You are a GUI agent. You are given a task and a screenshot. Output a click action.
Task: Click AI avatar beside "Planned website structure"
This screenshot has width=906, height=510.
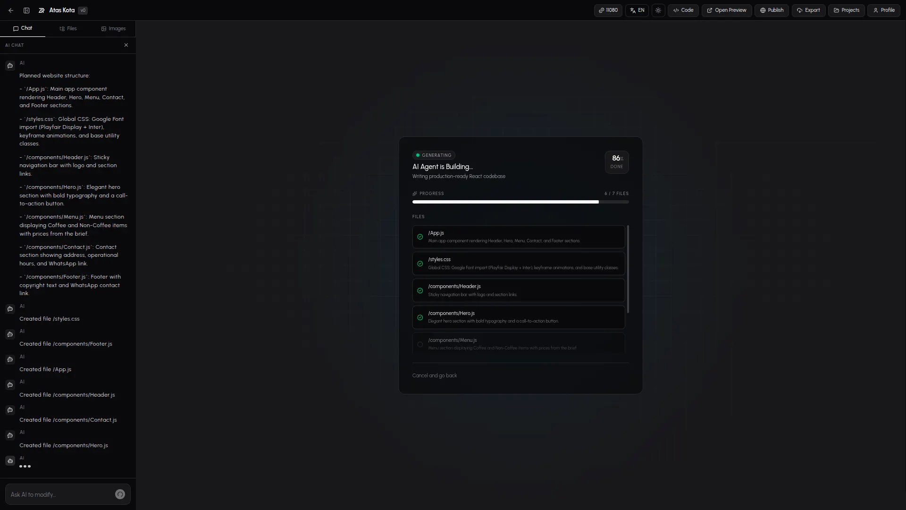coord(10,66)
